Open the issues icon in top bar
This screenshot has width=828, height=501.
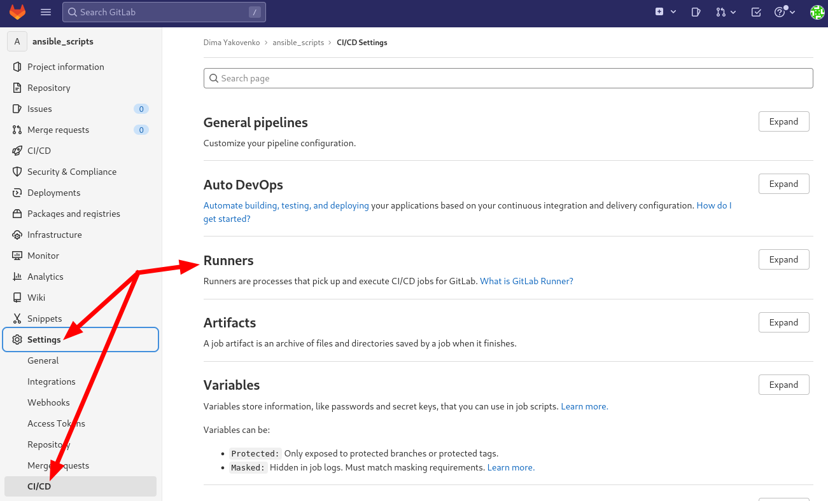tap(696, 12)
